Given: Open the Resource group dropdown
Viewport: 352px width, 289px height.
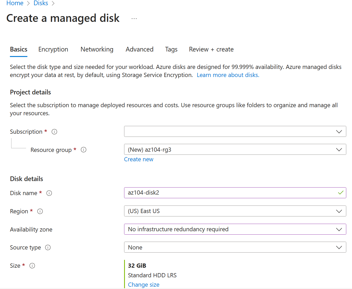Looking at the screenshot, I should coord(235,150).
